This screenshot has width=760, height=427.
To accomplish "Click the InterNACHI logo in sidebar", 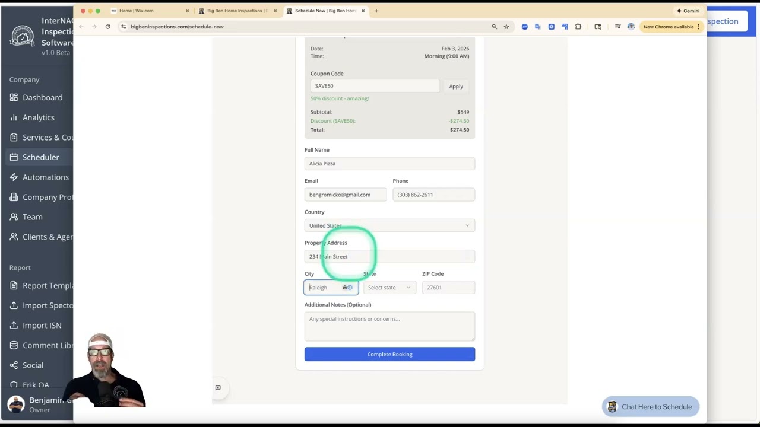I will (23, 36).
